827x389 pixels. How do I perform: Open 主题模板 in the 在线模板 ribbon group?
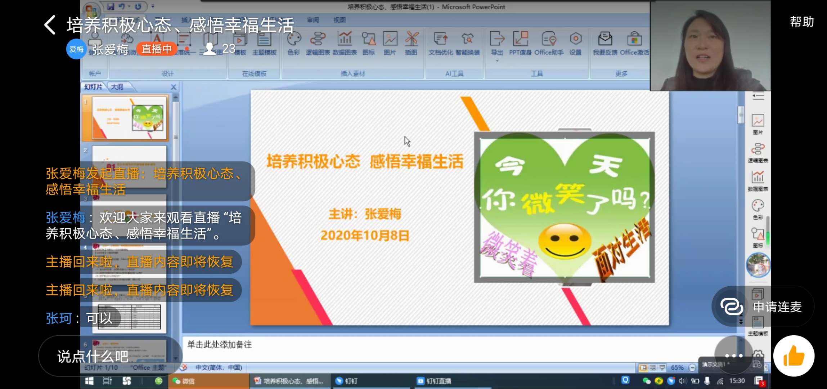[x=264, y=43]
